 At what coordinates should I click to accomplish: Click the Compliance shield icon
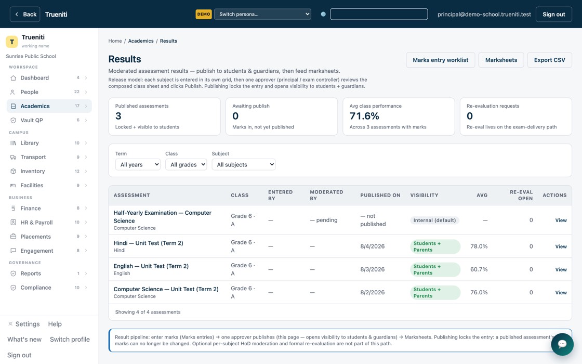pos(14,288)
